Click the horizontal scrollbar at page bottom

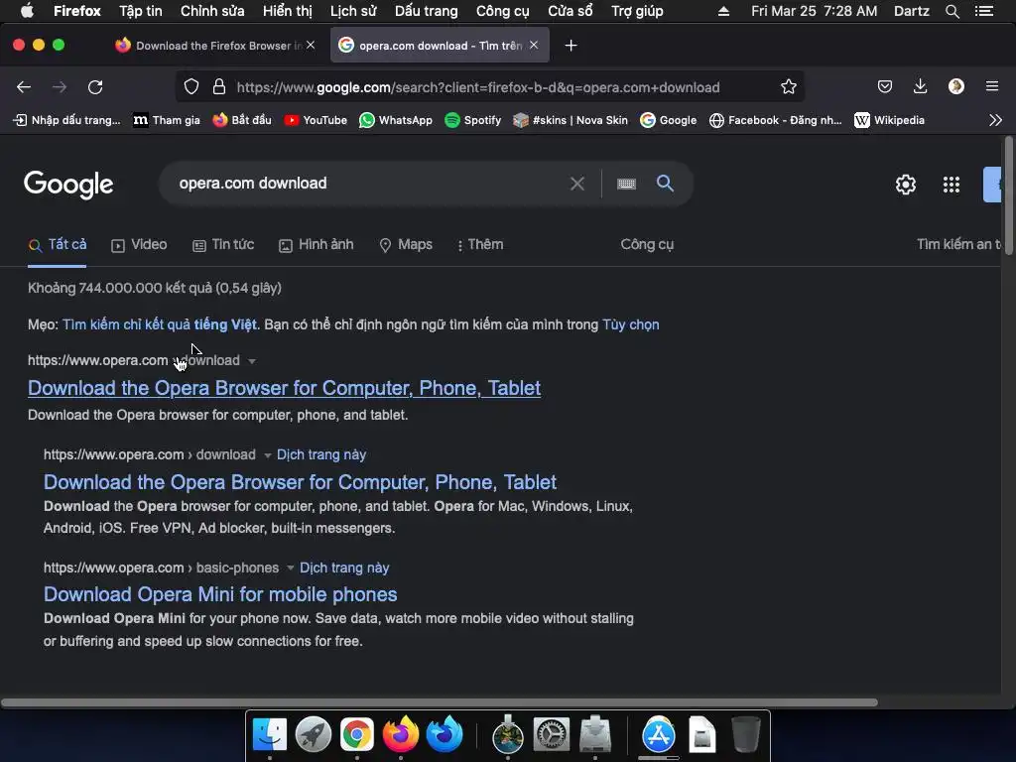440,702
